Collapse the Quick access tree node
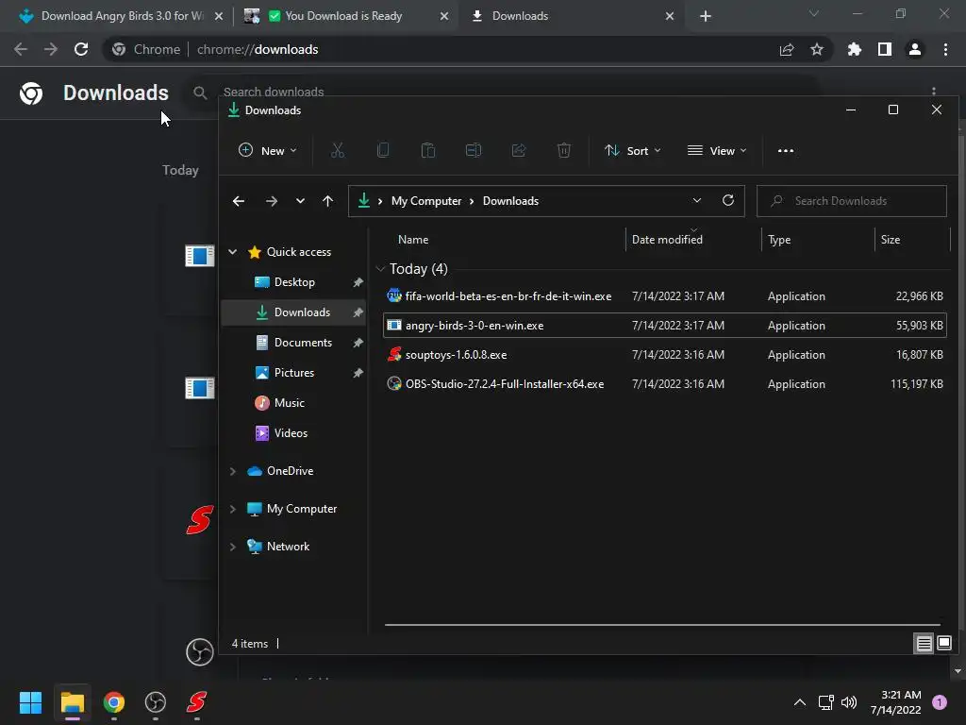The image size is (966, 725). coord(233,251)
